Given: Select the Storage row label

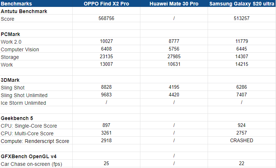Looking at the screenshot, I should 10,57.
